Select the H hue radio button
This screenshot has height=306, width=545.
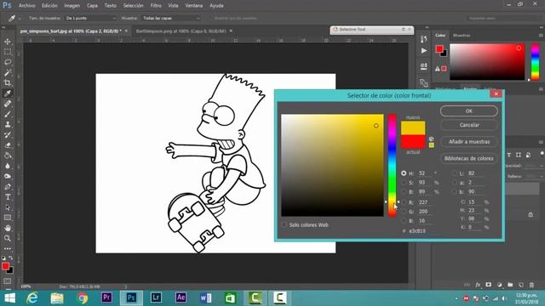coord(404,173)
